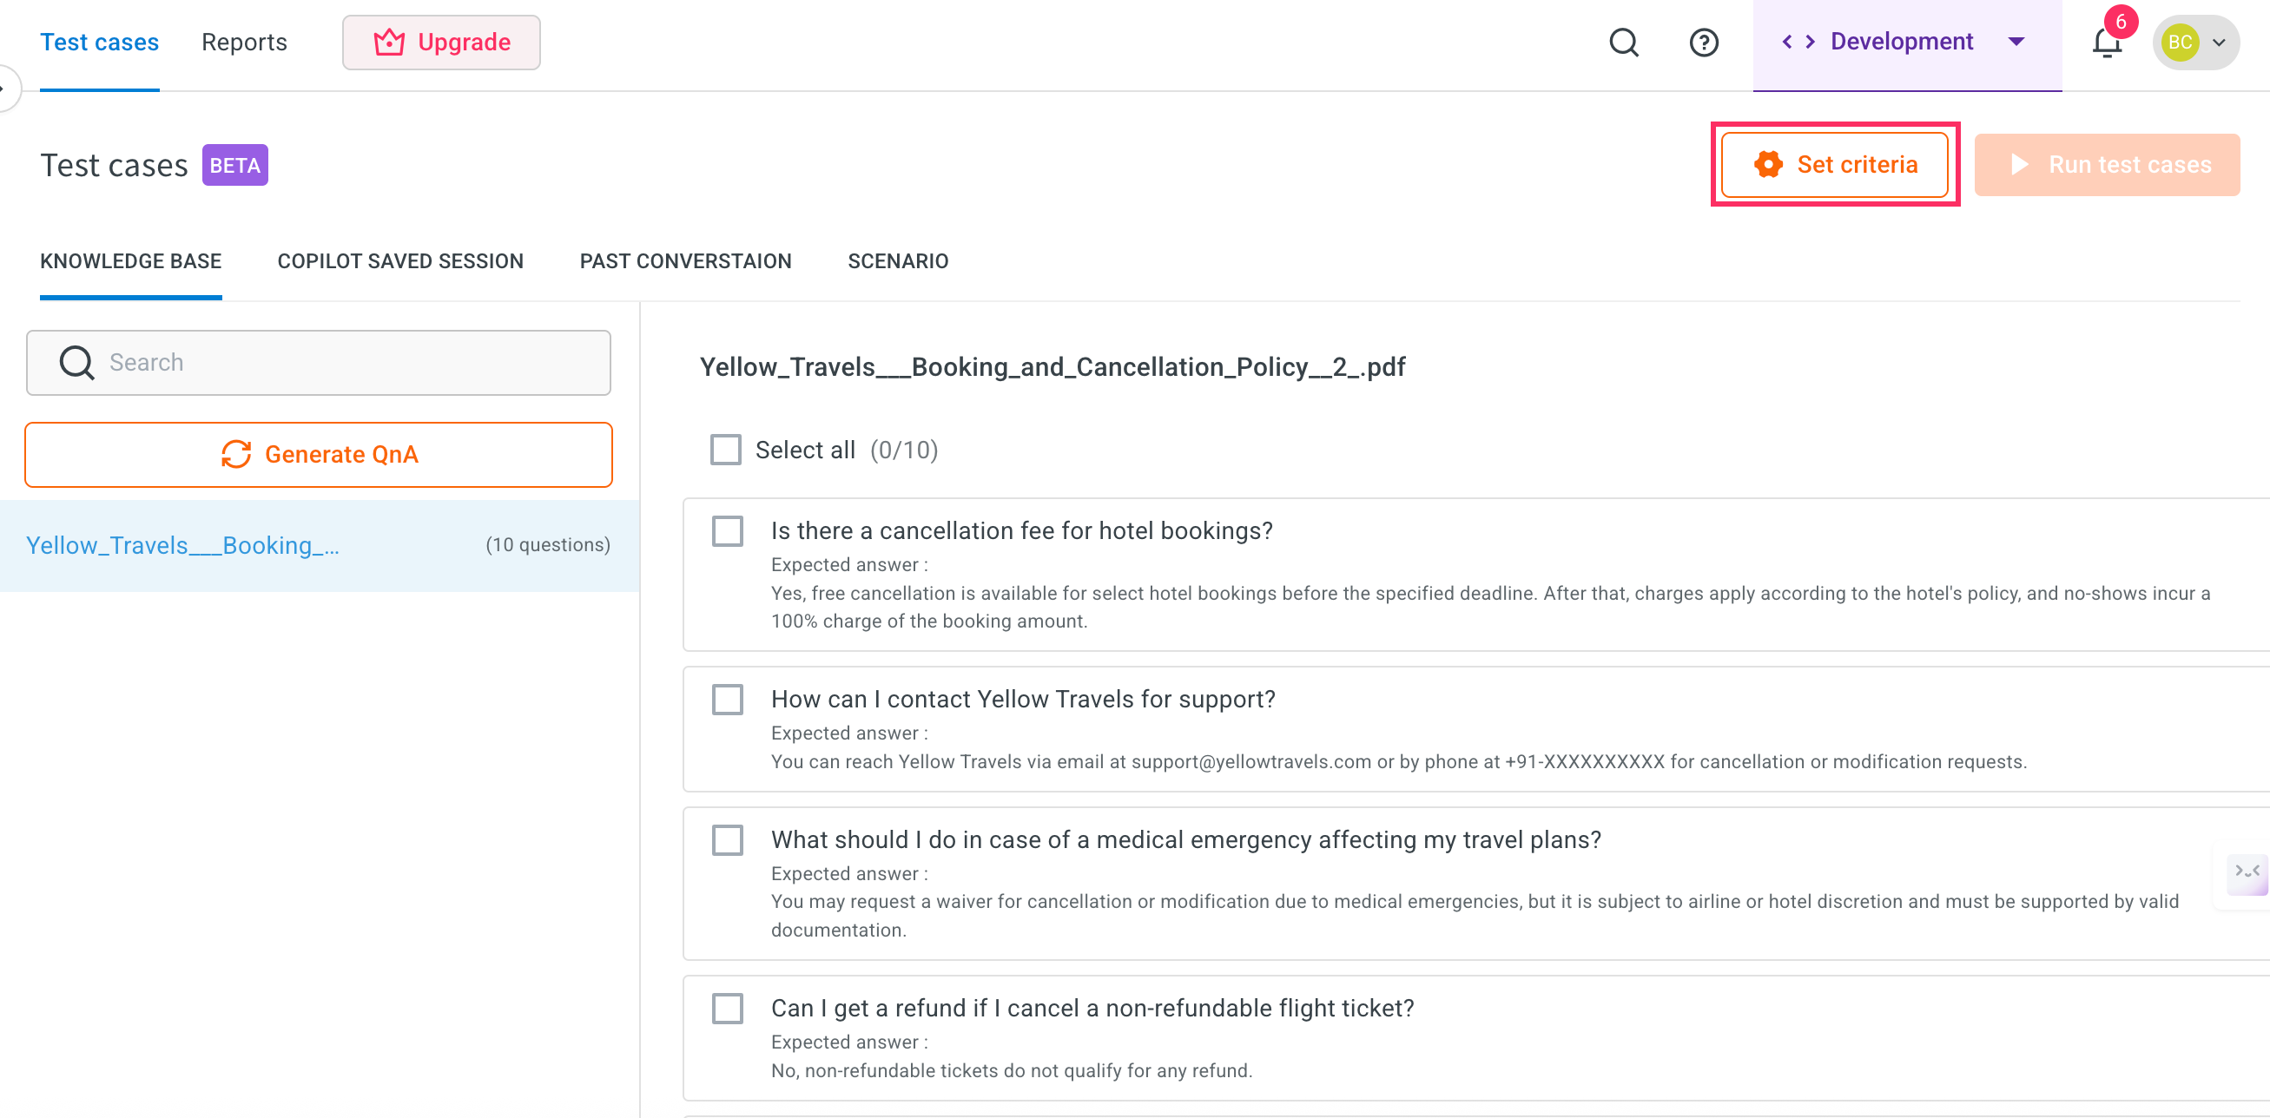Image resolution: width=2270 pixels, height=1118 pixels.
Task: Click the BC user avatar
Action: 2179,42
